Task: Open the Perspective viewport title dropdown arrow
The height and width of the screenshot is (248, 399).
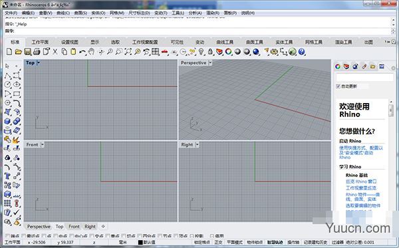Action: 210,62
